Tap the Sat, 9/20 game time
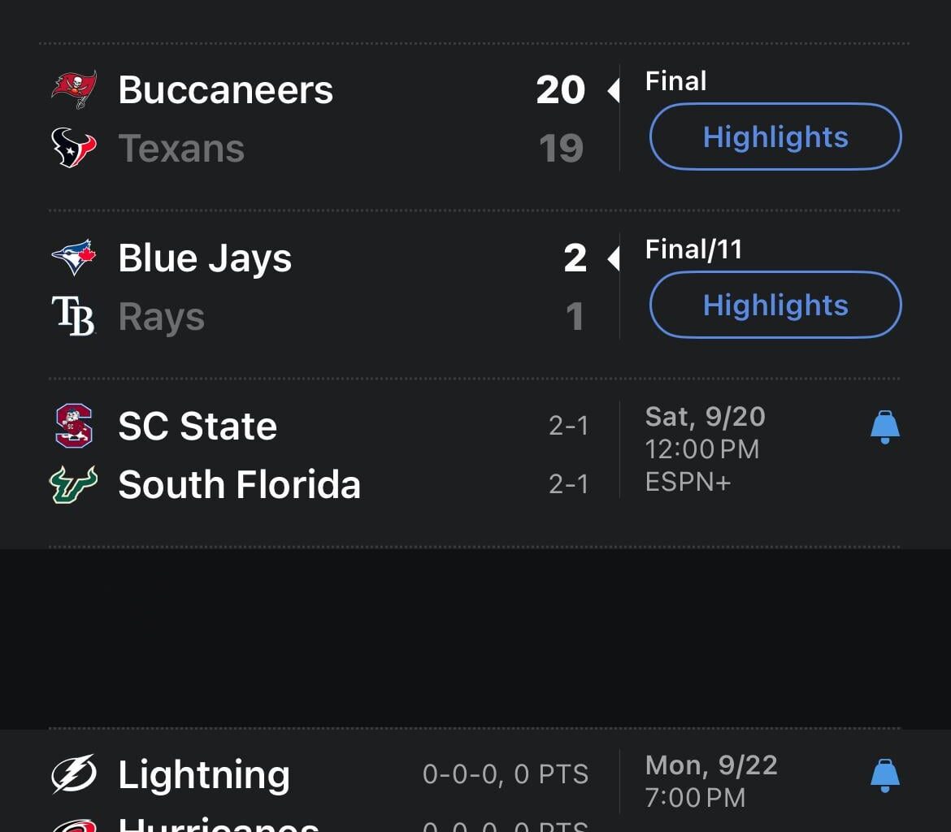The height and width of the screenshot is (832, 951). (x=706, y=417)
